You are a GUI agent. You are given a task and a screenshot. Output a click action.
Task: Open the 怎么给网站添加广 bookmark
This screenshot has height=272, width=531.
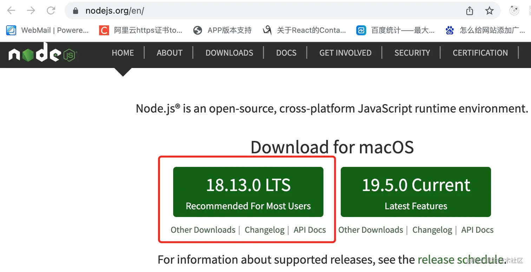tap(485, 30)
